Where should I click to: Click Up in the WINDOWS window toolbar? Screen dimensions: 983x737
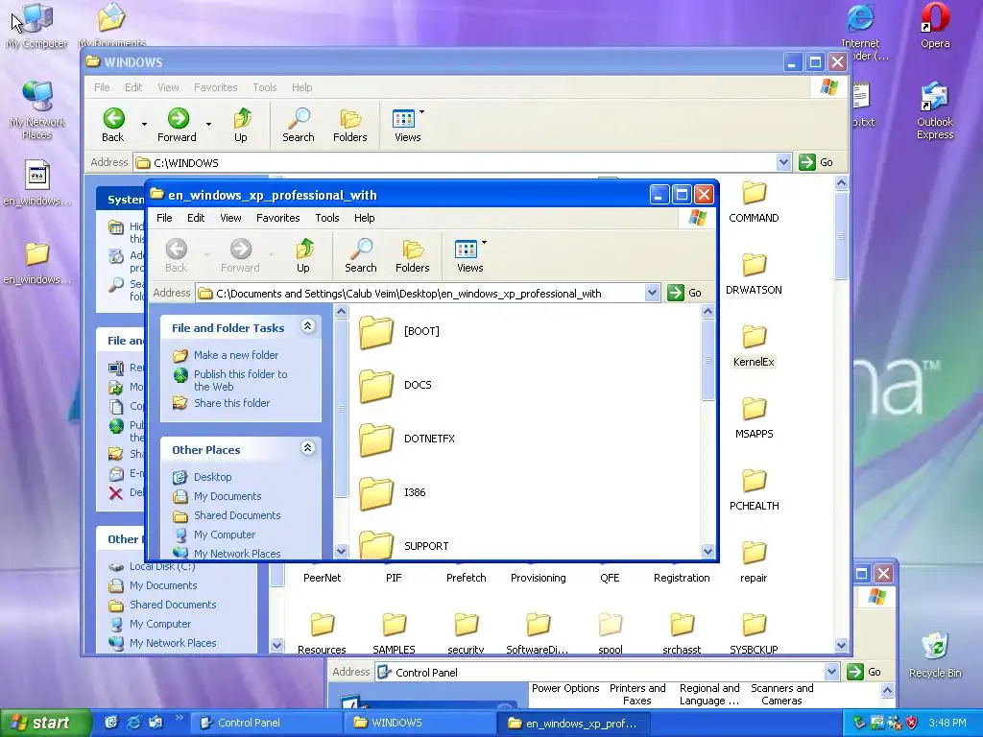tap(241, 125)
